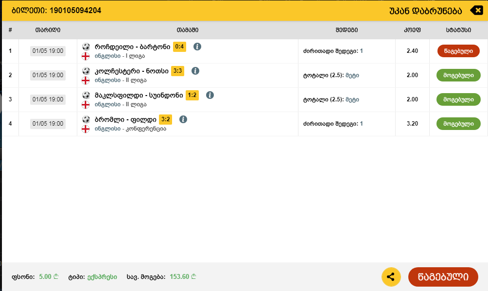Click green მოგებული status for კოლჩესტერი match

[458, 75]
